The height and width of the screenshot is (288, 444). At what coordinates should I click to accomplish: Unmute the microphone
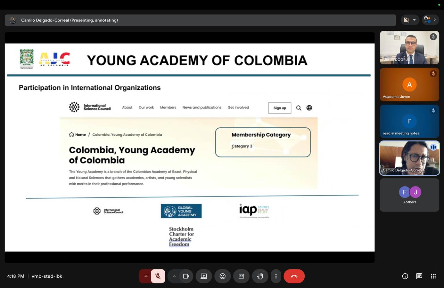tap(158, 276)
